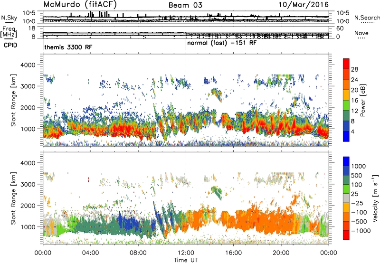Click the 'Nave' legend label
The width and height of the screenshot is (380, 263).
(x=361, y=33)
